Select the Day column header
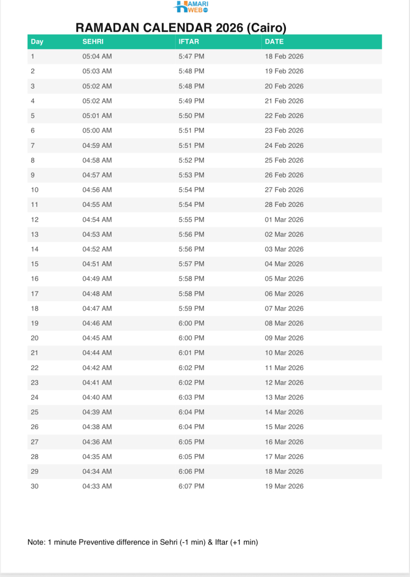Screen dimensions: 410x577 (x=37, y=42)
